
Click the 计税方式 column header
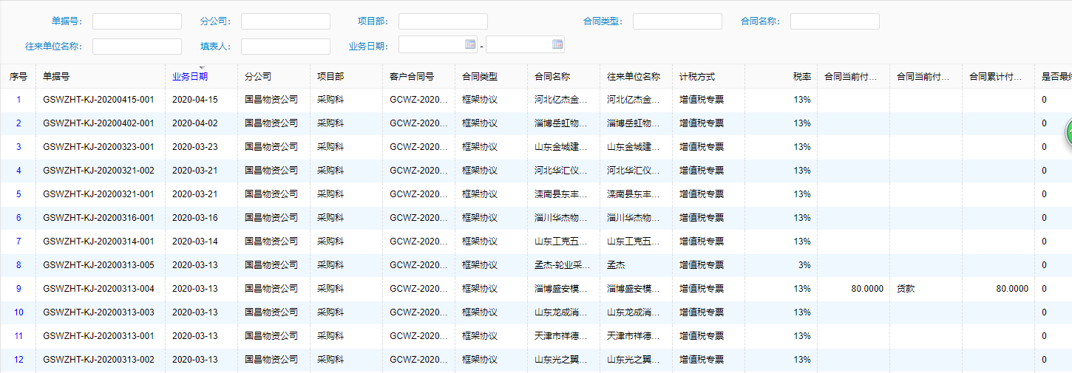tap(697, 76)
